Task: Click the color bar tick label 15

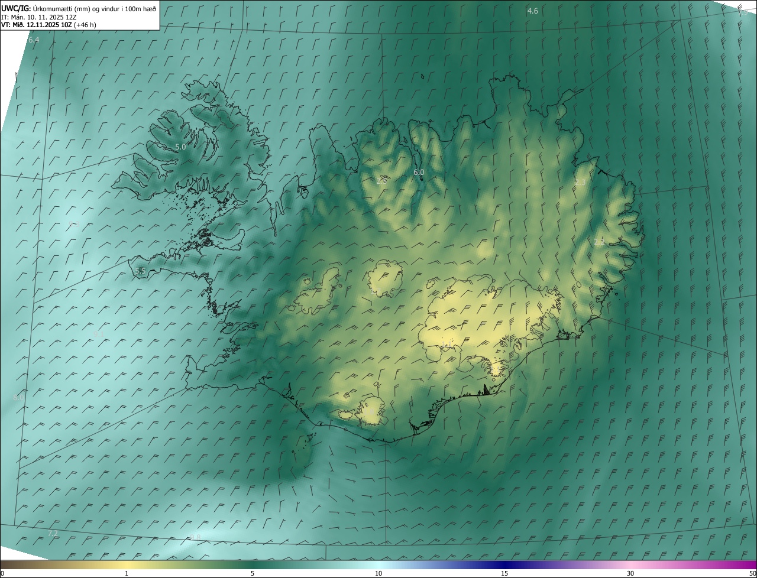Action: pyautogui.click(x=504, y=573)
